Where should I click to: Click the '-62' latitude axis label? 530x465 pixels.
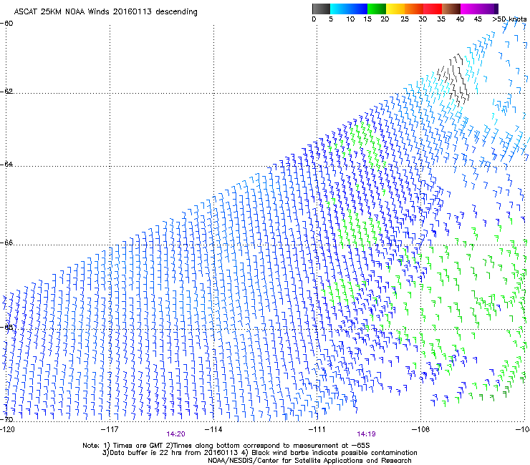tap(6, 92)
